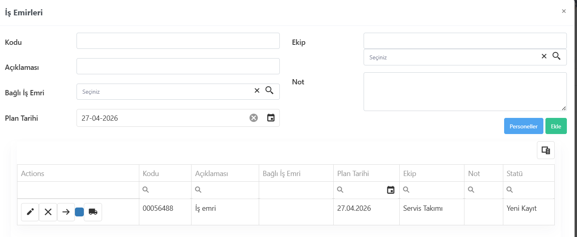Click the empty Ekip text box above Seçiniz
The height and width of the screenshot is (237, 577).
click(465, 41)
